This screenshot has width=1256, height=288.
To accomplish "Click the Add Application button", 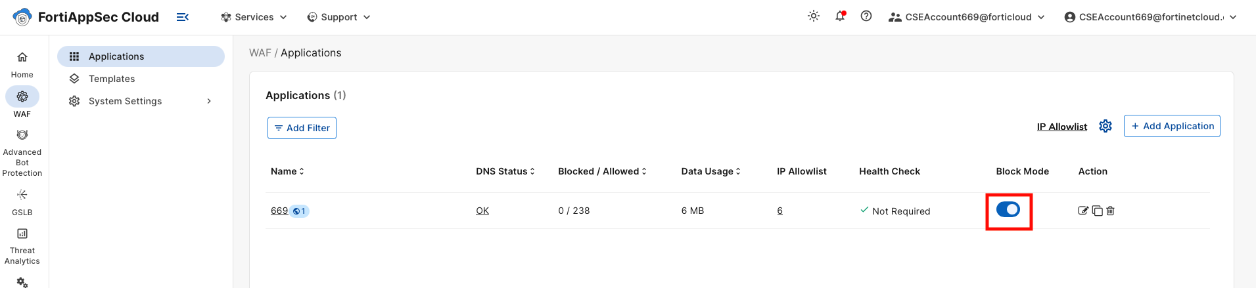I will click(x=1172, y=126).
